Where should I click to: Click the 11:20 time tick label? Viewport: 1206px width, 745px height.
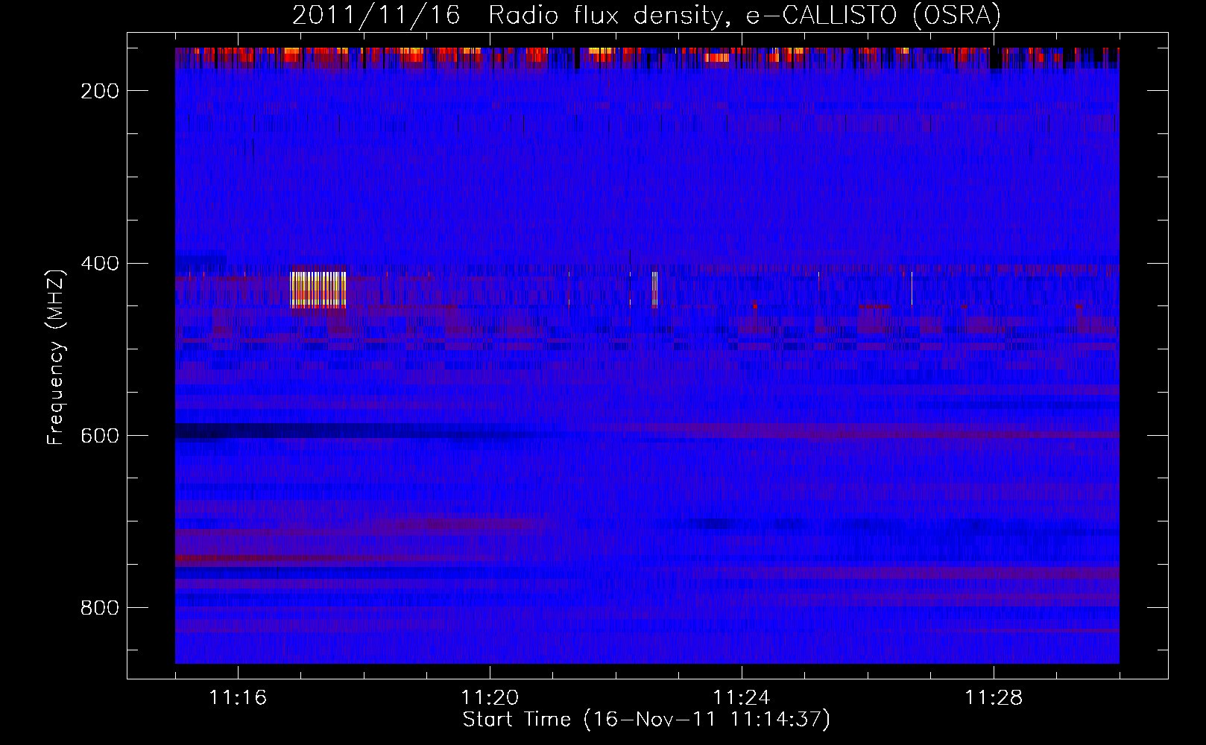(490, 697)
